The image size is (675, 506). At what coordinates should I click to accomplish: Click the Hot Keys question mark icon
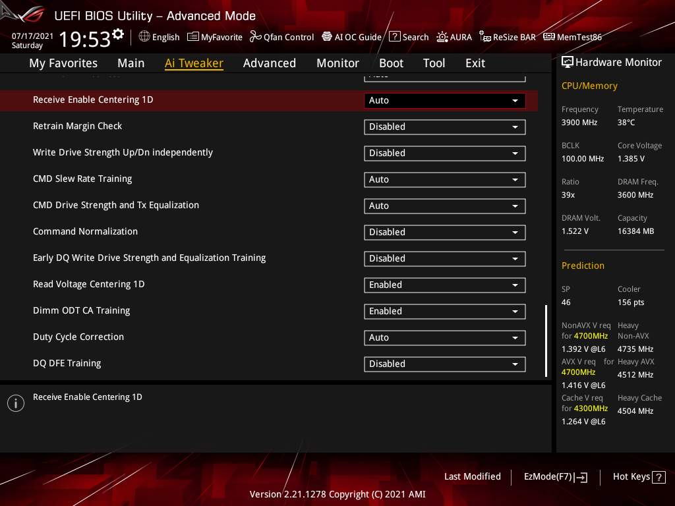click(659, 477)
